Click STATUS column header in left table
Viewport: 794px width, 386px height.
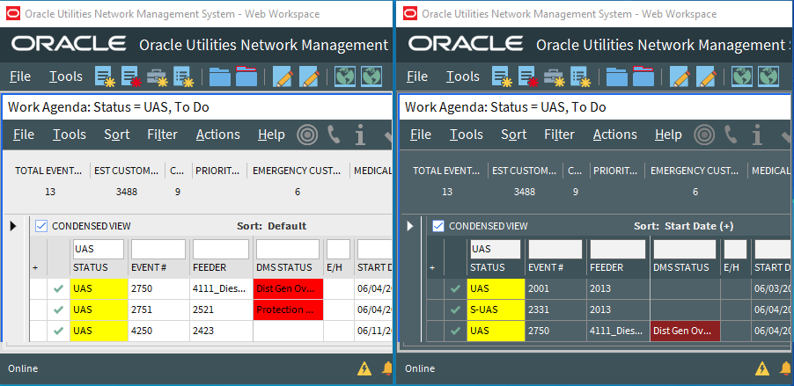pyautogui.click(x=91, y=267)
